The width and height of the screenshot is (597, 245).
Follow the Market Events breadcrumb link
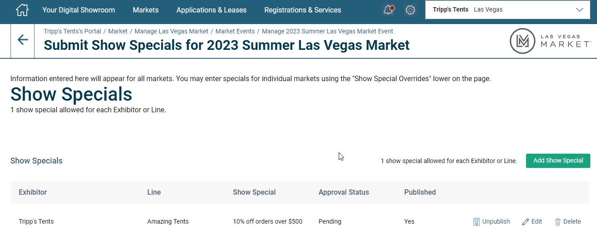235,31
